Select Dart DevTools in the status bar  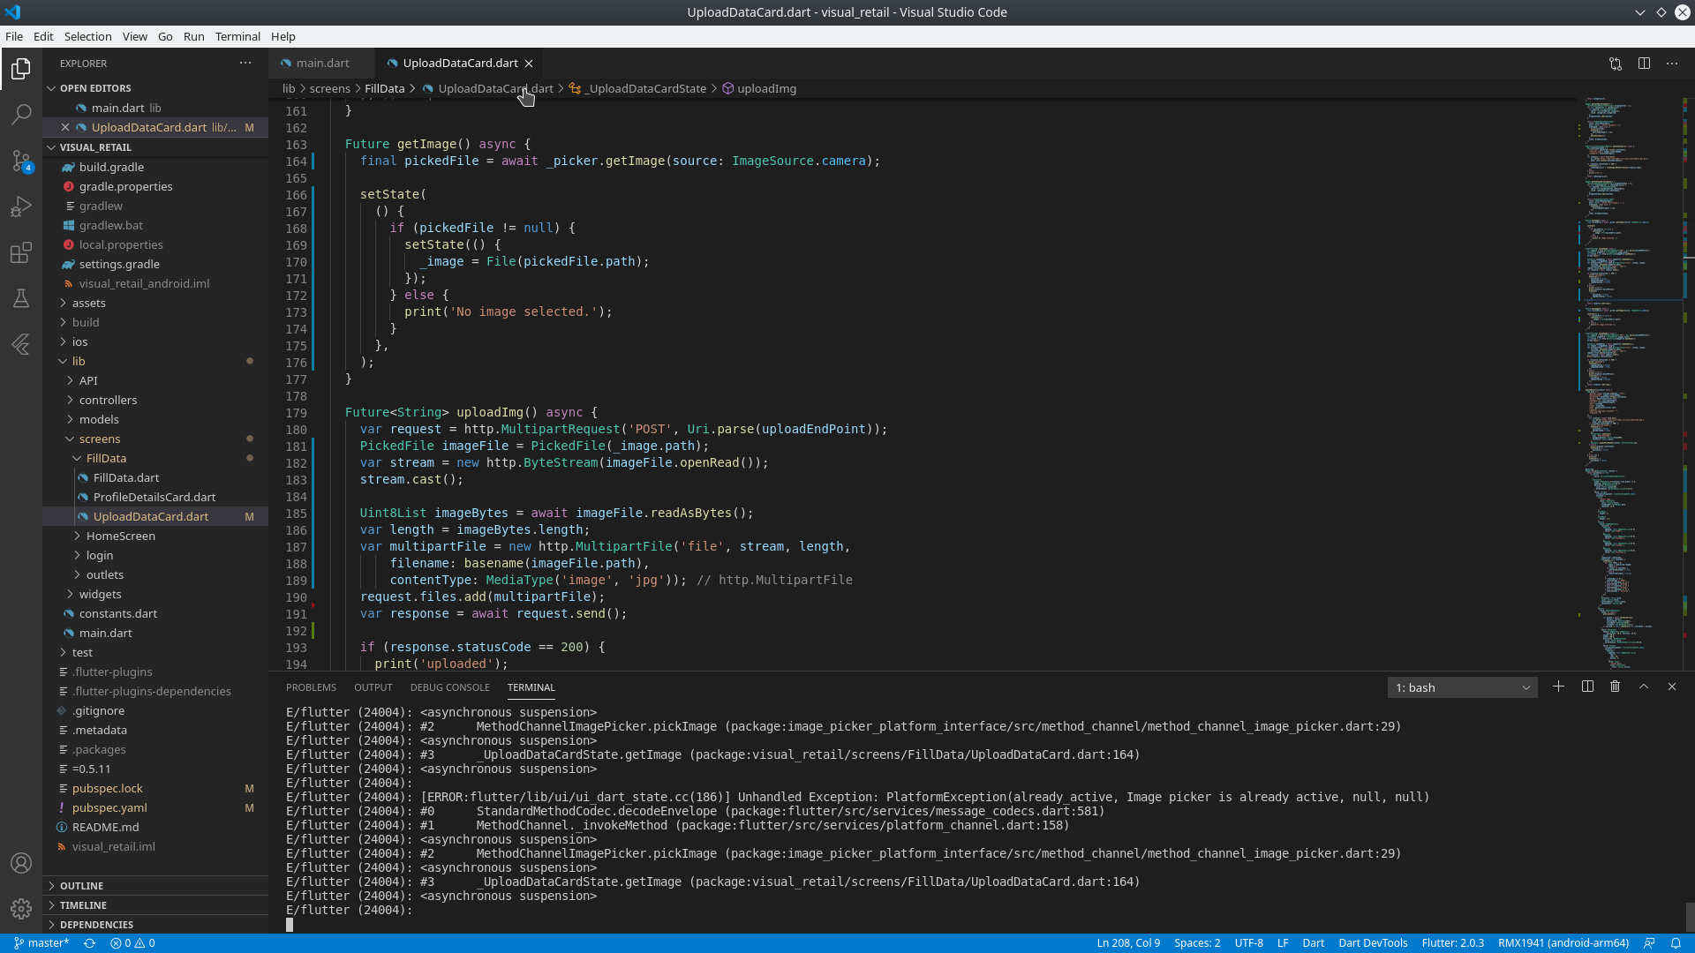1375,942
